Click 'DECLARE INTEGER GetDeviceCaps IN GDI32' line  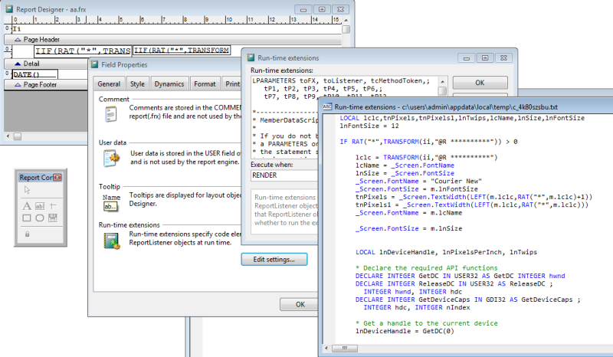click(x=468, y=300)
